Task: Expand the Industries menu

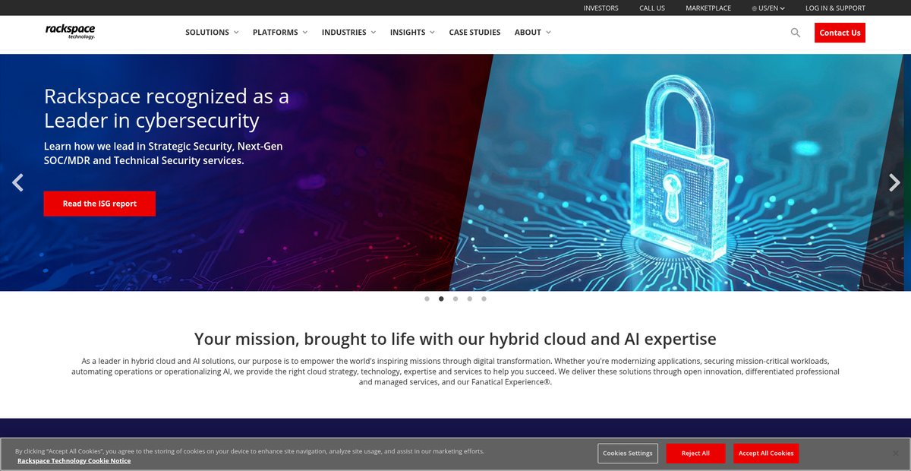Action: [x=349, y=33]
